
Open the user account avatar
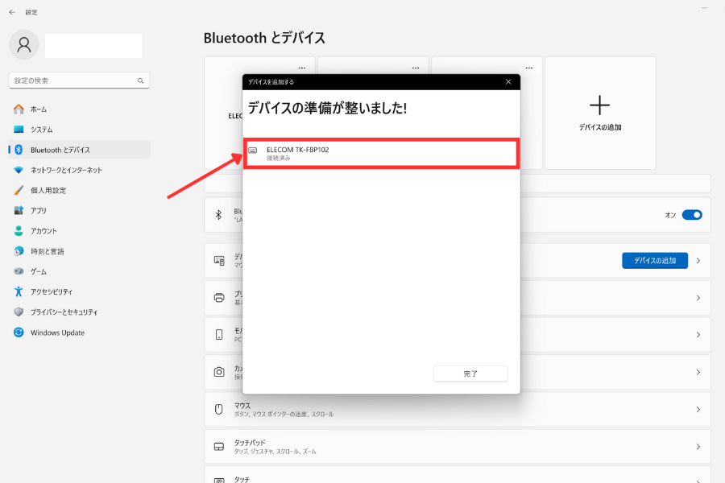[x=24, y=45]
